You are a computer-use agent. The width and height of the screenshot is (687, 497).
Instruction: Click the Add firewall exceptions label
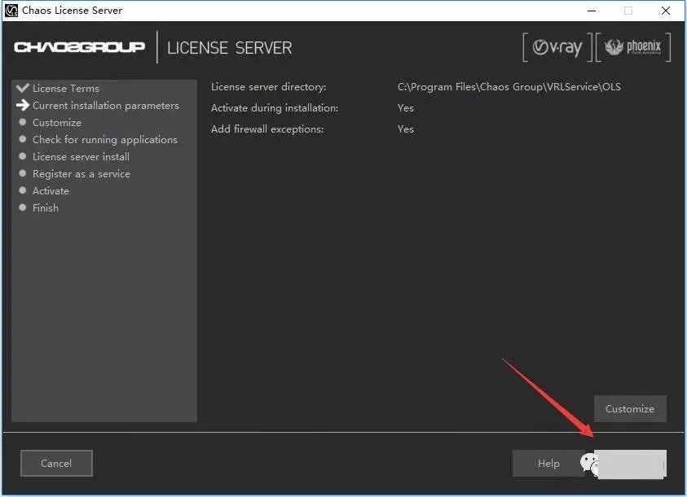pyautogui.click(x=267, y=129)
